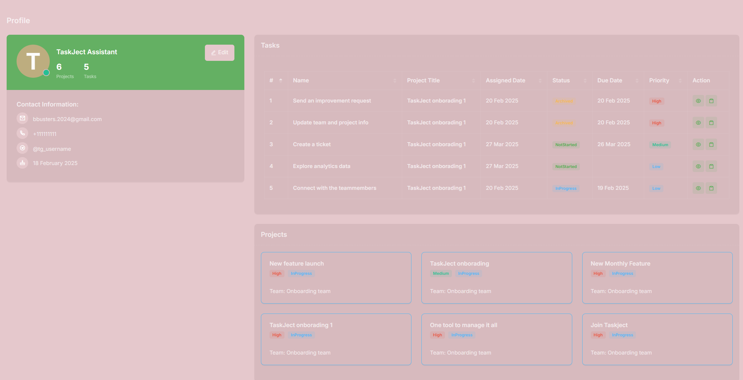The image size is (743, 380).
Task: Click task name 'Update team and project info'
Action: coord(331,122)
